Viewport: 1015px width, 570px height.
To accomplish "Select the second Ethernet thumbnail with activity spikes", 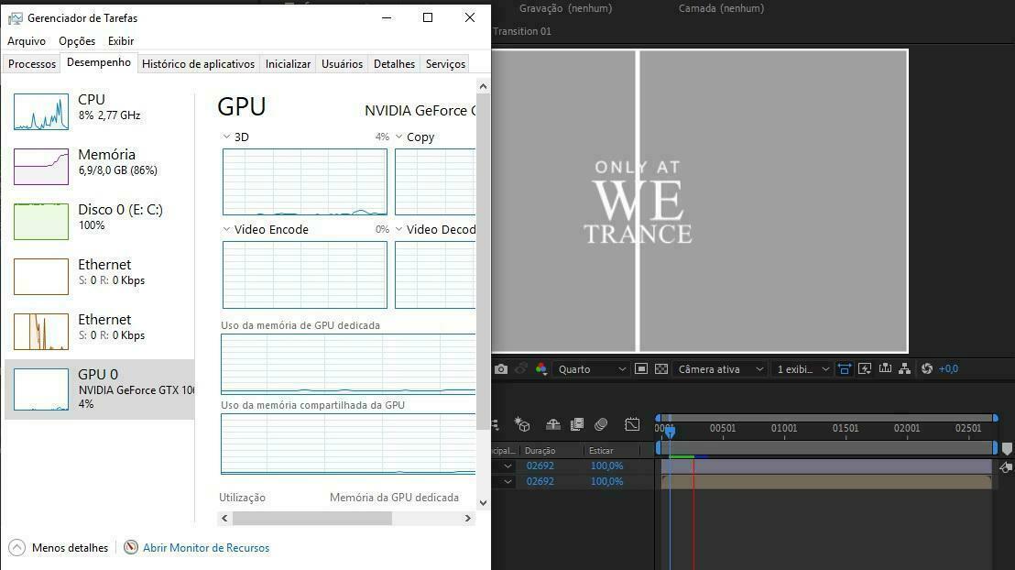I will pyautogui.click(x=41, y=332).
